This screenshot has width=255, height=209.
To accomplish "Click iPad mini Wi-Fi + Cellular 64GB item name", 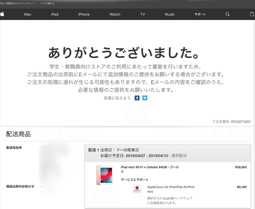I will click(x=150, y=169).
